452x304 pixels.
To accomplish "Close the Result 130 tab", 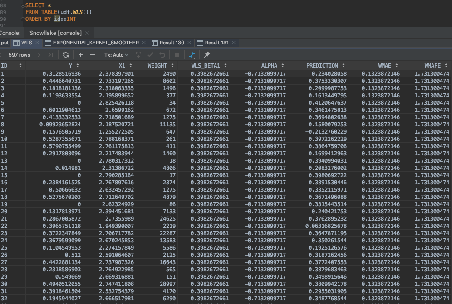I will [189, 43].
